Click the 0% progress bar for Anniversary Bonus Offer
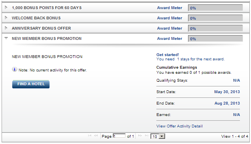The image size is (251, 144). coord(215,28)
